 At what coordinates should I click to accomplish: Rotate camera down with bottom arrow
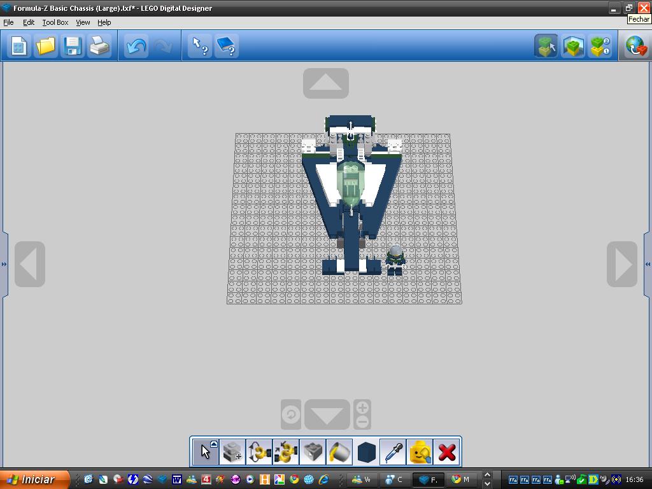tap(327, 415)
